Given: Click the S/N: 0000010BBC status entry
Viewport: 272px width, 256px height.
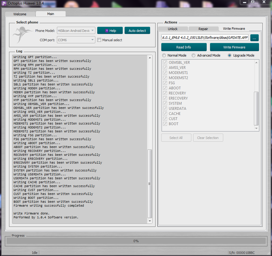Looking at the screenshot, I should (x=242, y=253).
